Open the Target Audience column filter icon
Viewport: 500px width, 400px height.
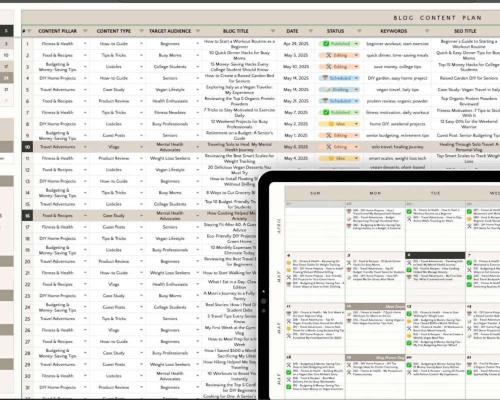(197, 31)
